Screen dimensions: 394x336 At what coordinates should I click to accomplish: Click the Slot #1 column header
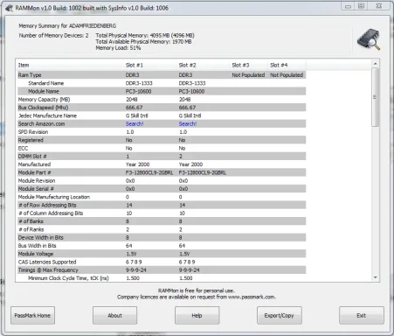(x=149, y=65)
